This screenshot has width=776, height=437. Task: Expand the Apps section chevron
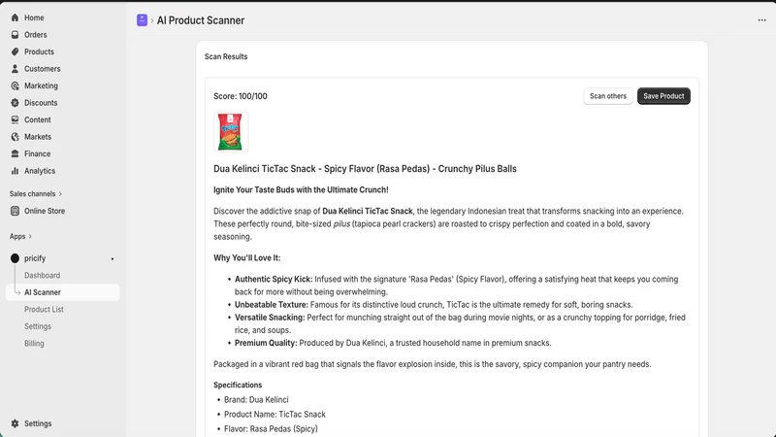tap(30, 236)
